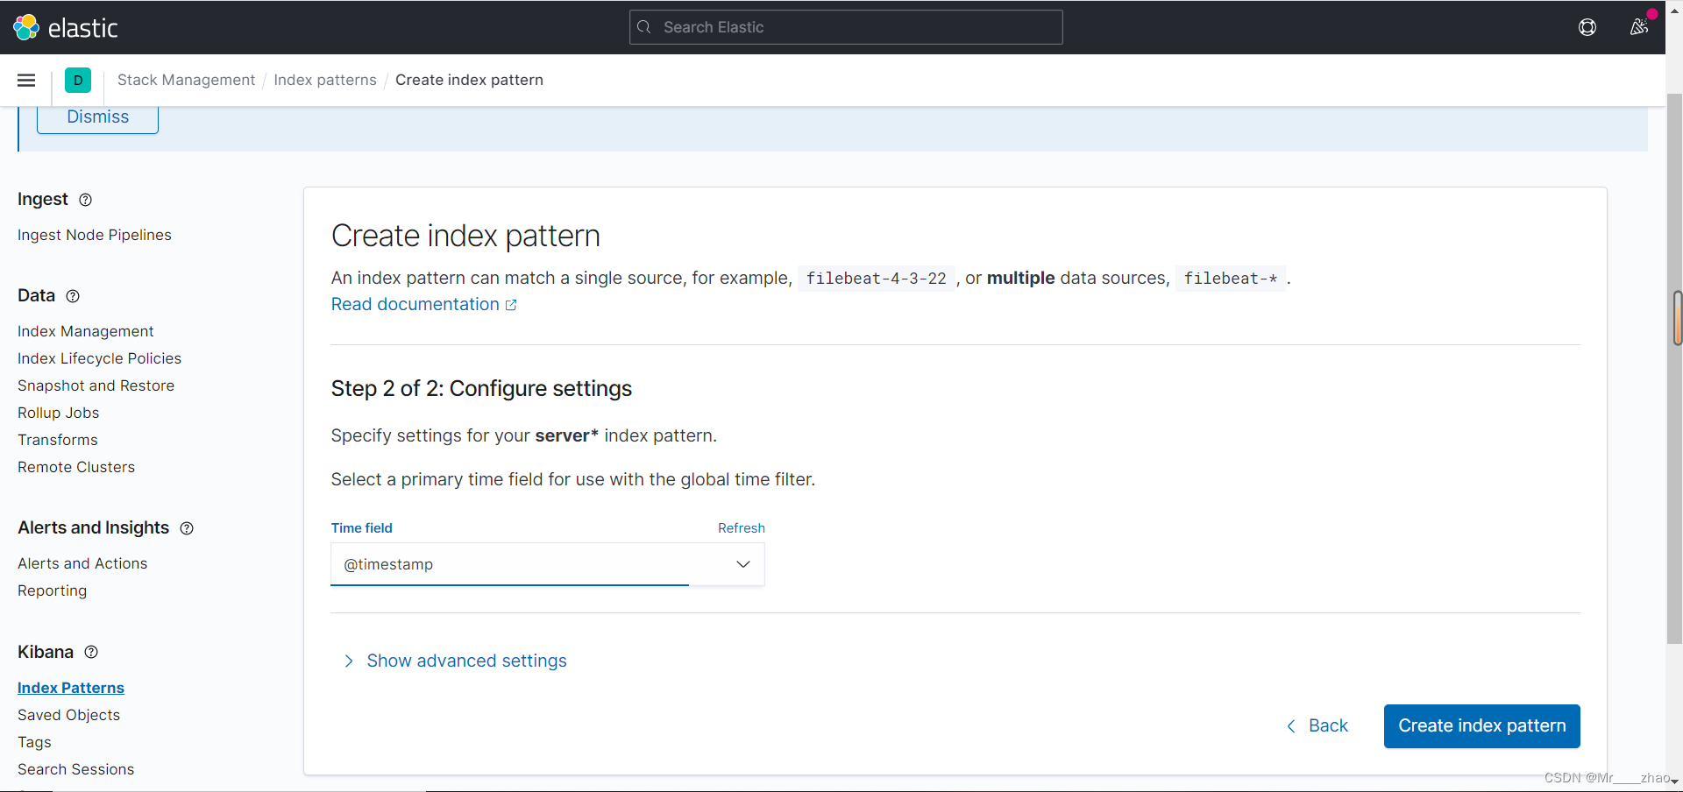
Task: Dismiss the callout banner
Action: 97,117
